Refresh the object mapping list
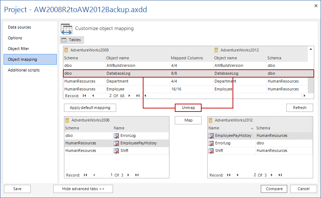 300,108
